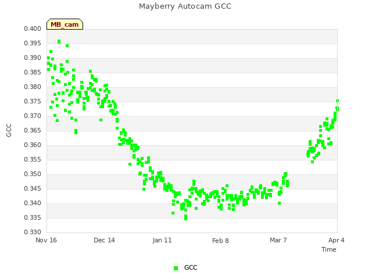
Task: Click the vertical GCC axis label
Action: click(9, 130)
